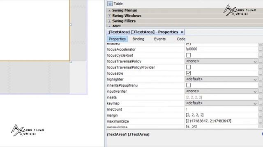
Task: Open the Binding tab
Action: (138, 39)
